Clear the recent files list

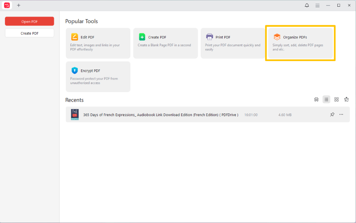346,100
